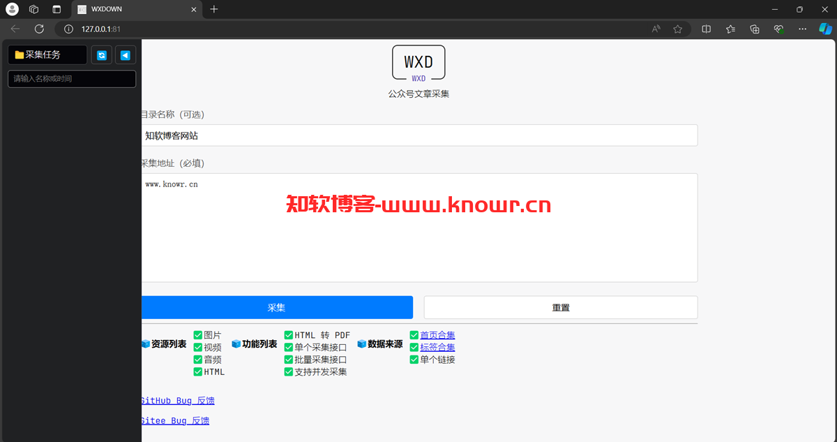Open browser essentials heart icon
This screenshot has height=442, width=837.
click(778, 29)
